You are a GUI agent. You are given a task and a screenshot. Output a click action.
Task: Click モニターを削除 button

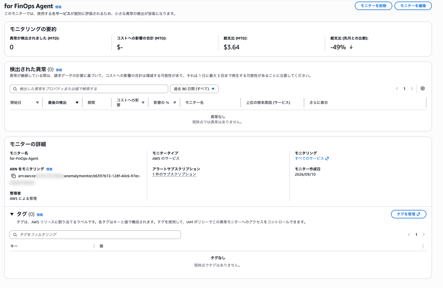(x=373, y=6)
